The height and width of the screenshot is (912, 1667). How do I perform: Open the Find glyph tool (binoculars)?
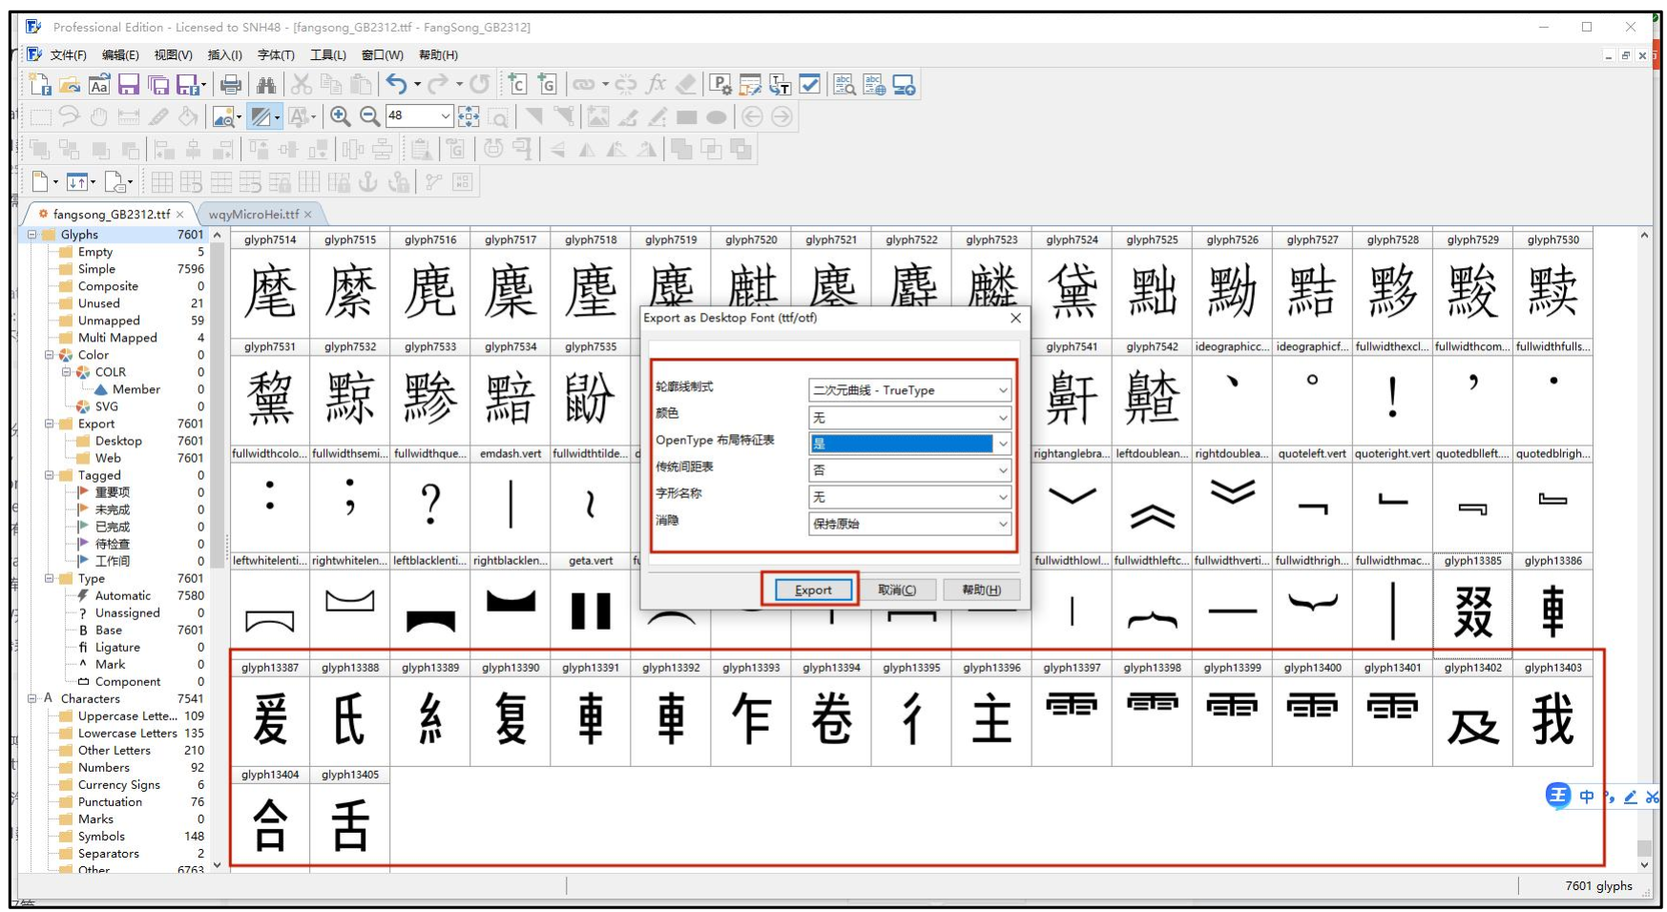(x=267, y=84)
